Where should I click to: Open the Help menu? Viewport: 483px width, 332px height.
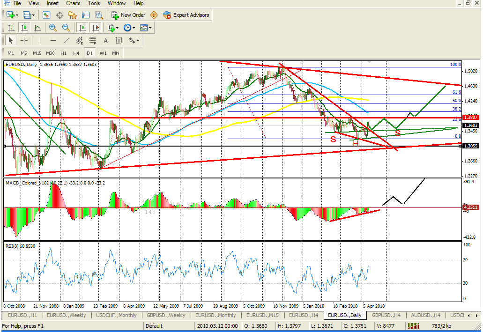point(138,3)
